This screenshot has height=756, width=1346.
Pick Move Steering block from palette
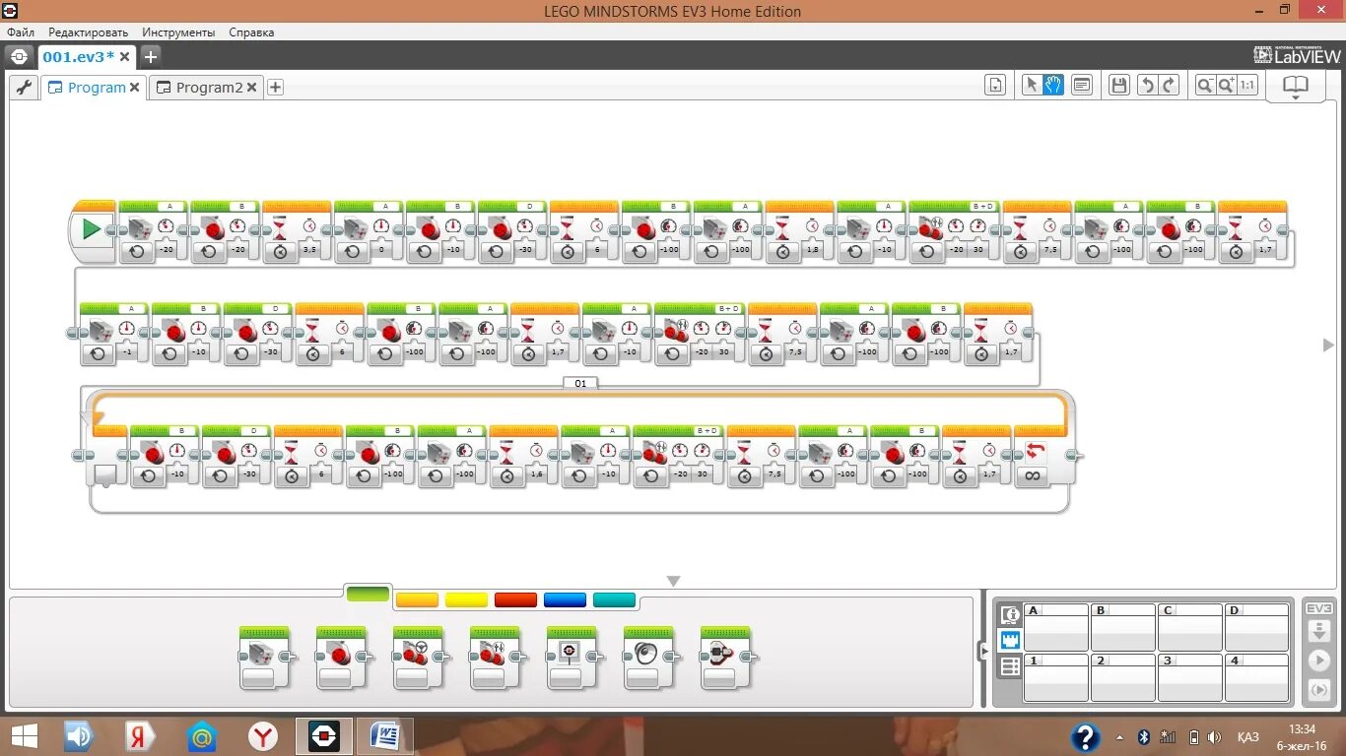click(x=418, y=657)
